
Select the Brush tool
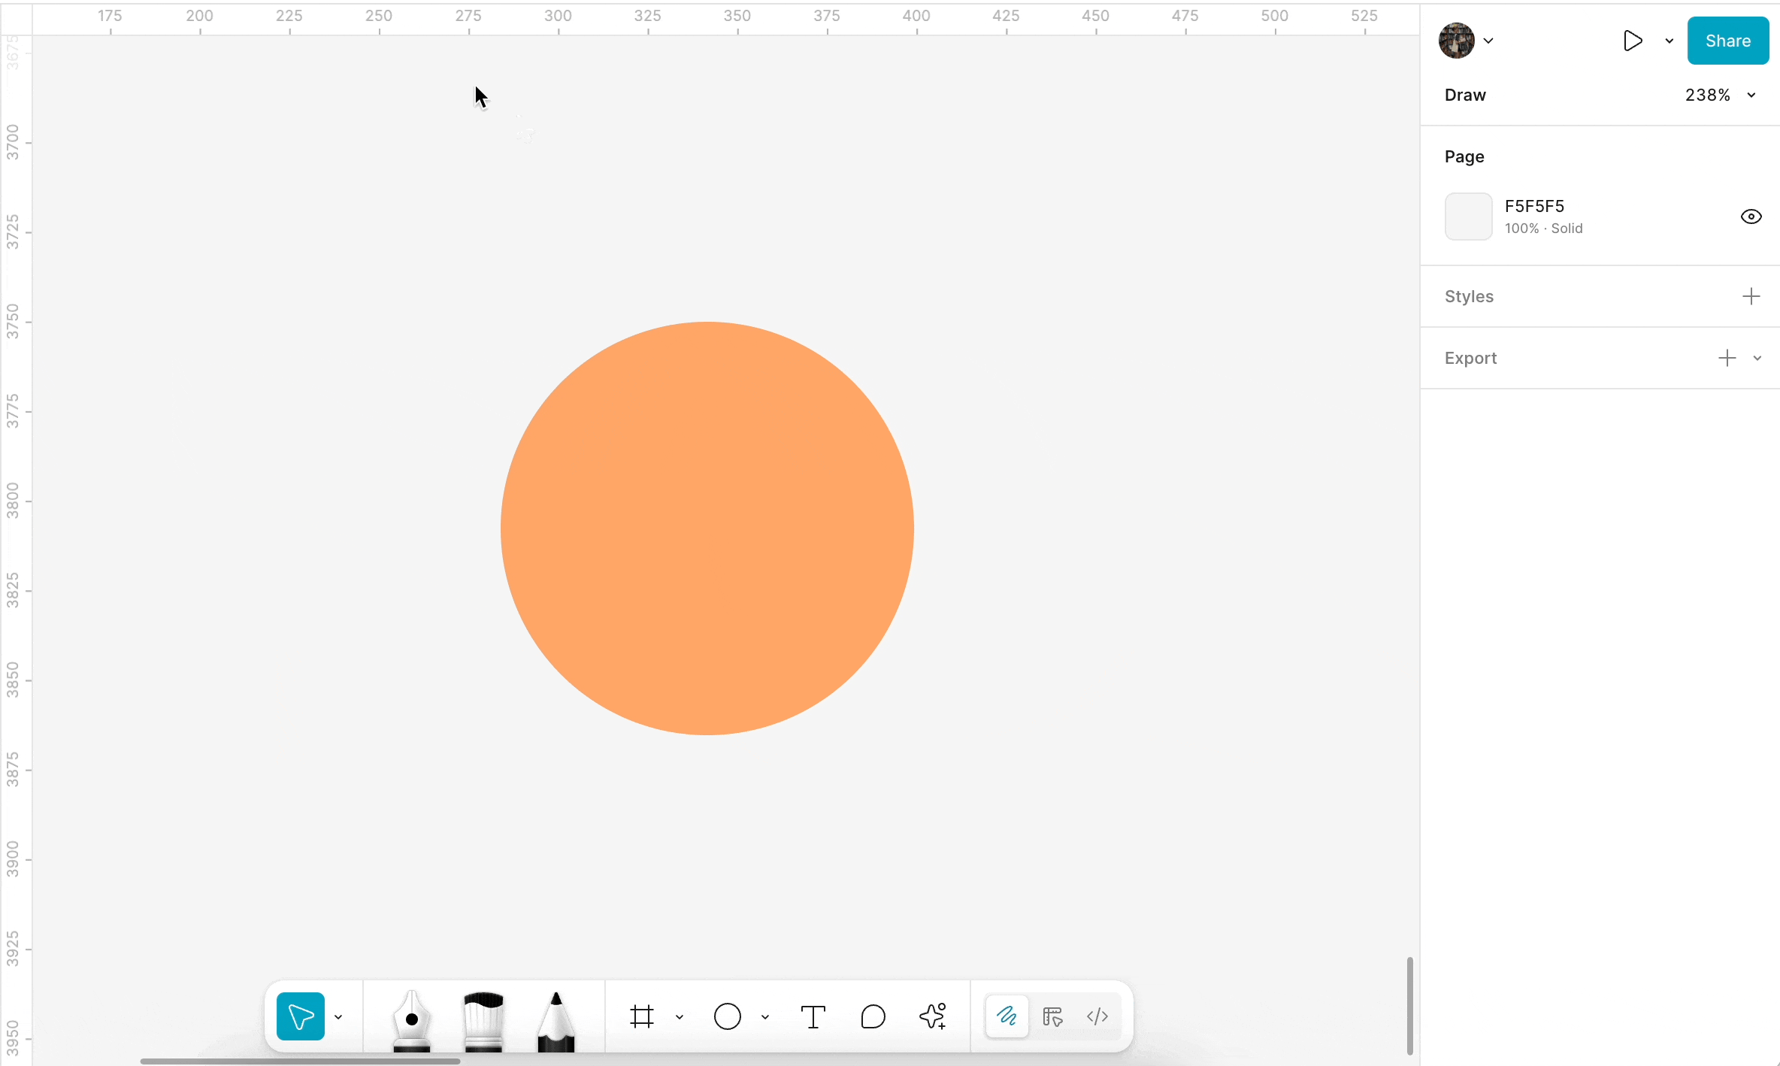[x=483, y=1019]
